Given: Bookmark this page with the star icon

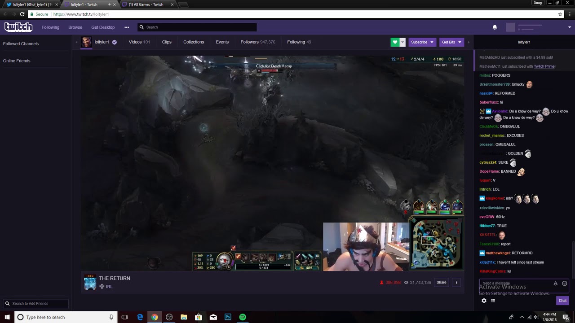Looking at the screenshot, I should coord(560,14).
